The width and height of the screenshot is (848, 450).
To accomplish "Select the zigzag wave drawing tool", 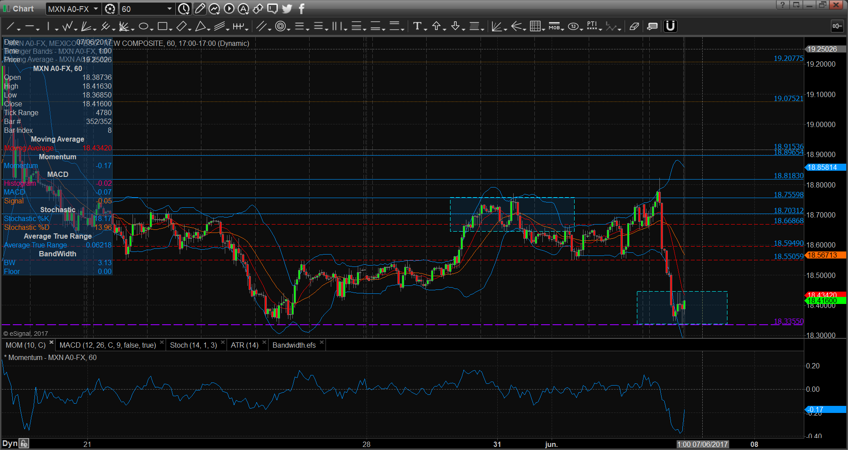I will click(x=67, y=26).
